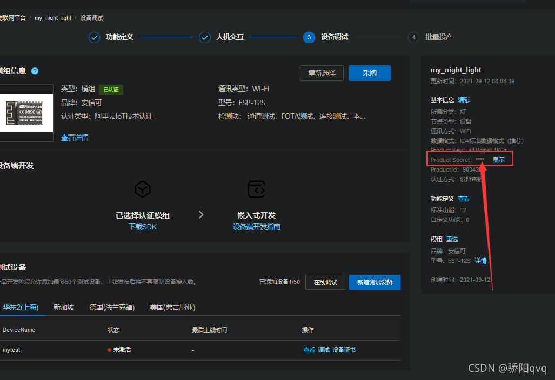555x380 pixels.
Task: Switch to the 美国(弗吉尼亚) tab
Action: click(172, 307)
